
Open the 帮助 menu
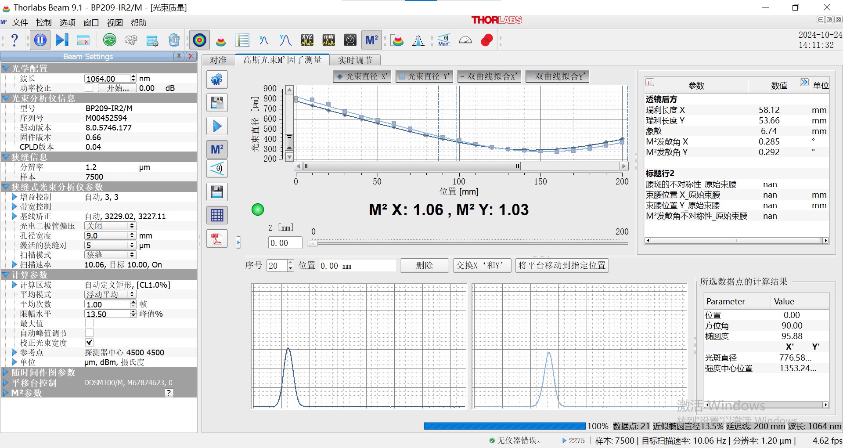[x=139, y=23]
